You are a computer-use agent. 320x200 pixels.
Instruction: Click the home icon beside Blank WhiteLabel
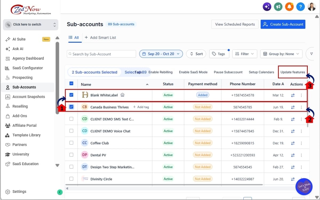(x=122, y=95)
